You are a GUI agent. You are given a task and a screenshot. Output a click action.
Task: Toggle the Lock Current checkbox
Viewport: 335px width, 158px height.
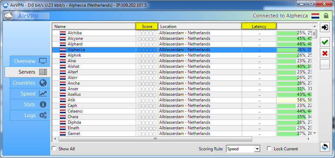pyautogui.click(x=269, y=149)
